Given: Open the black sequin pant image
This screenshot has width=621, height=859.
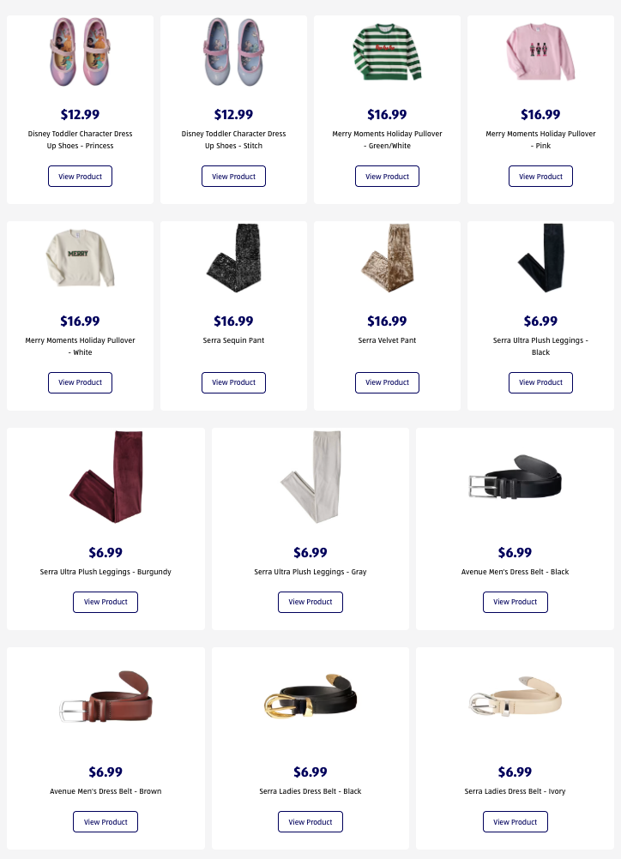Looking at the screenshot, I should [x=233, y=257].
